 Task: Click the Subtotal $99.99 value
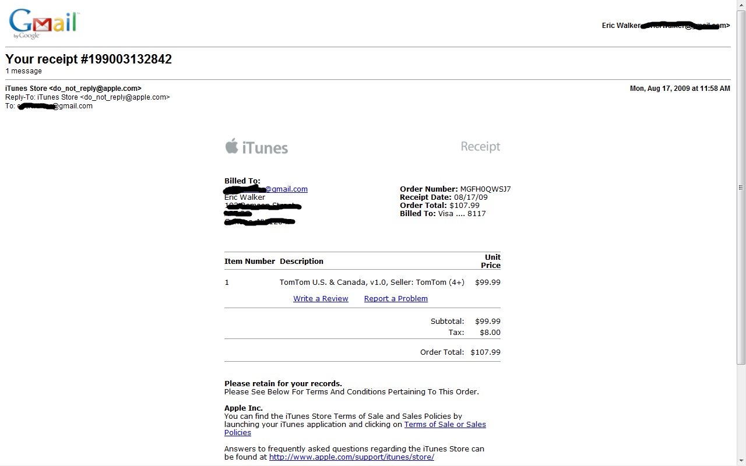tap(488, 322)
